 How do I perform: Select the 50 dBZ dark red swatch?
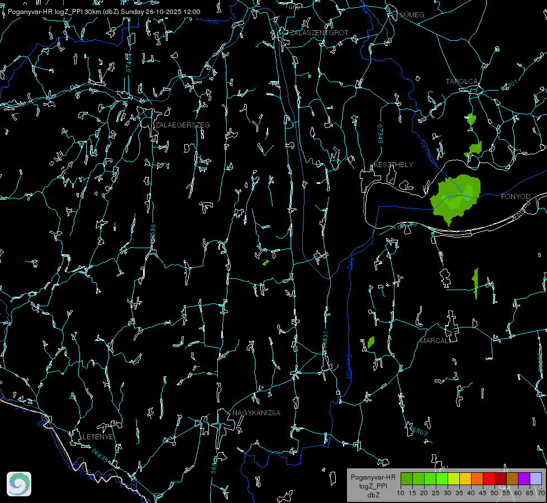click(x=501, y=478)
